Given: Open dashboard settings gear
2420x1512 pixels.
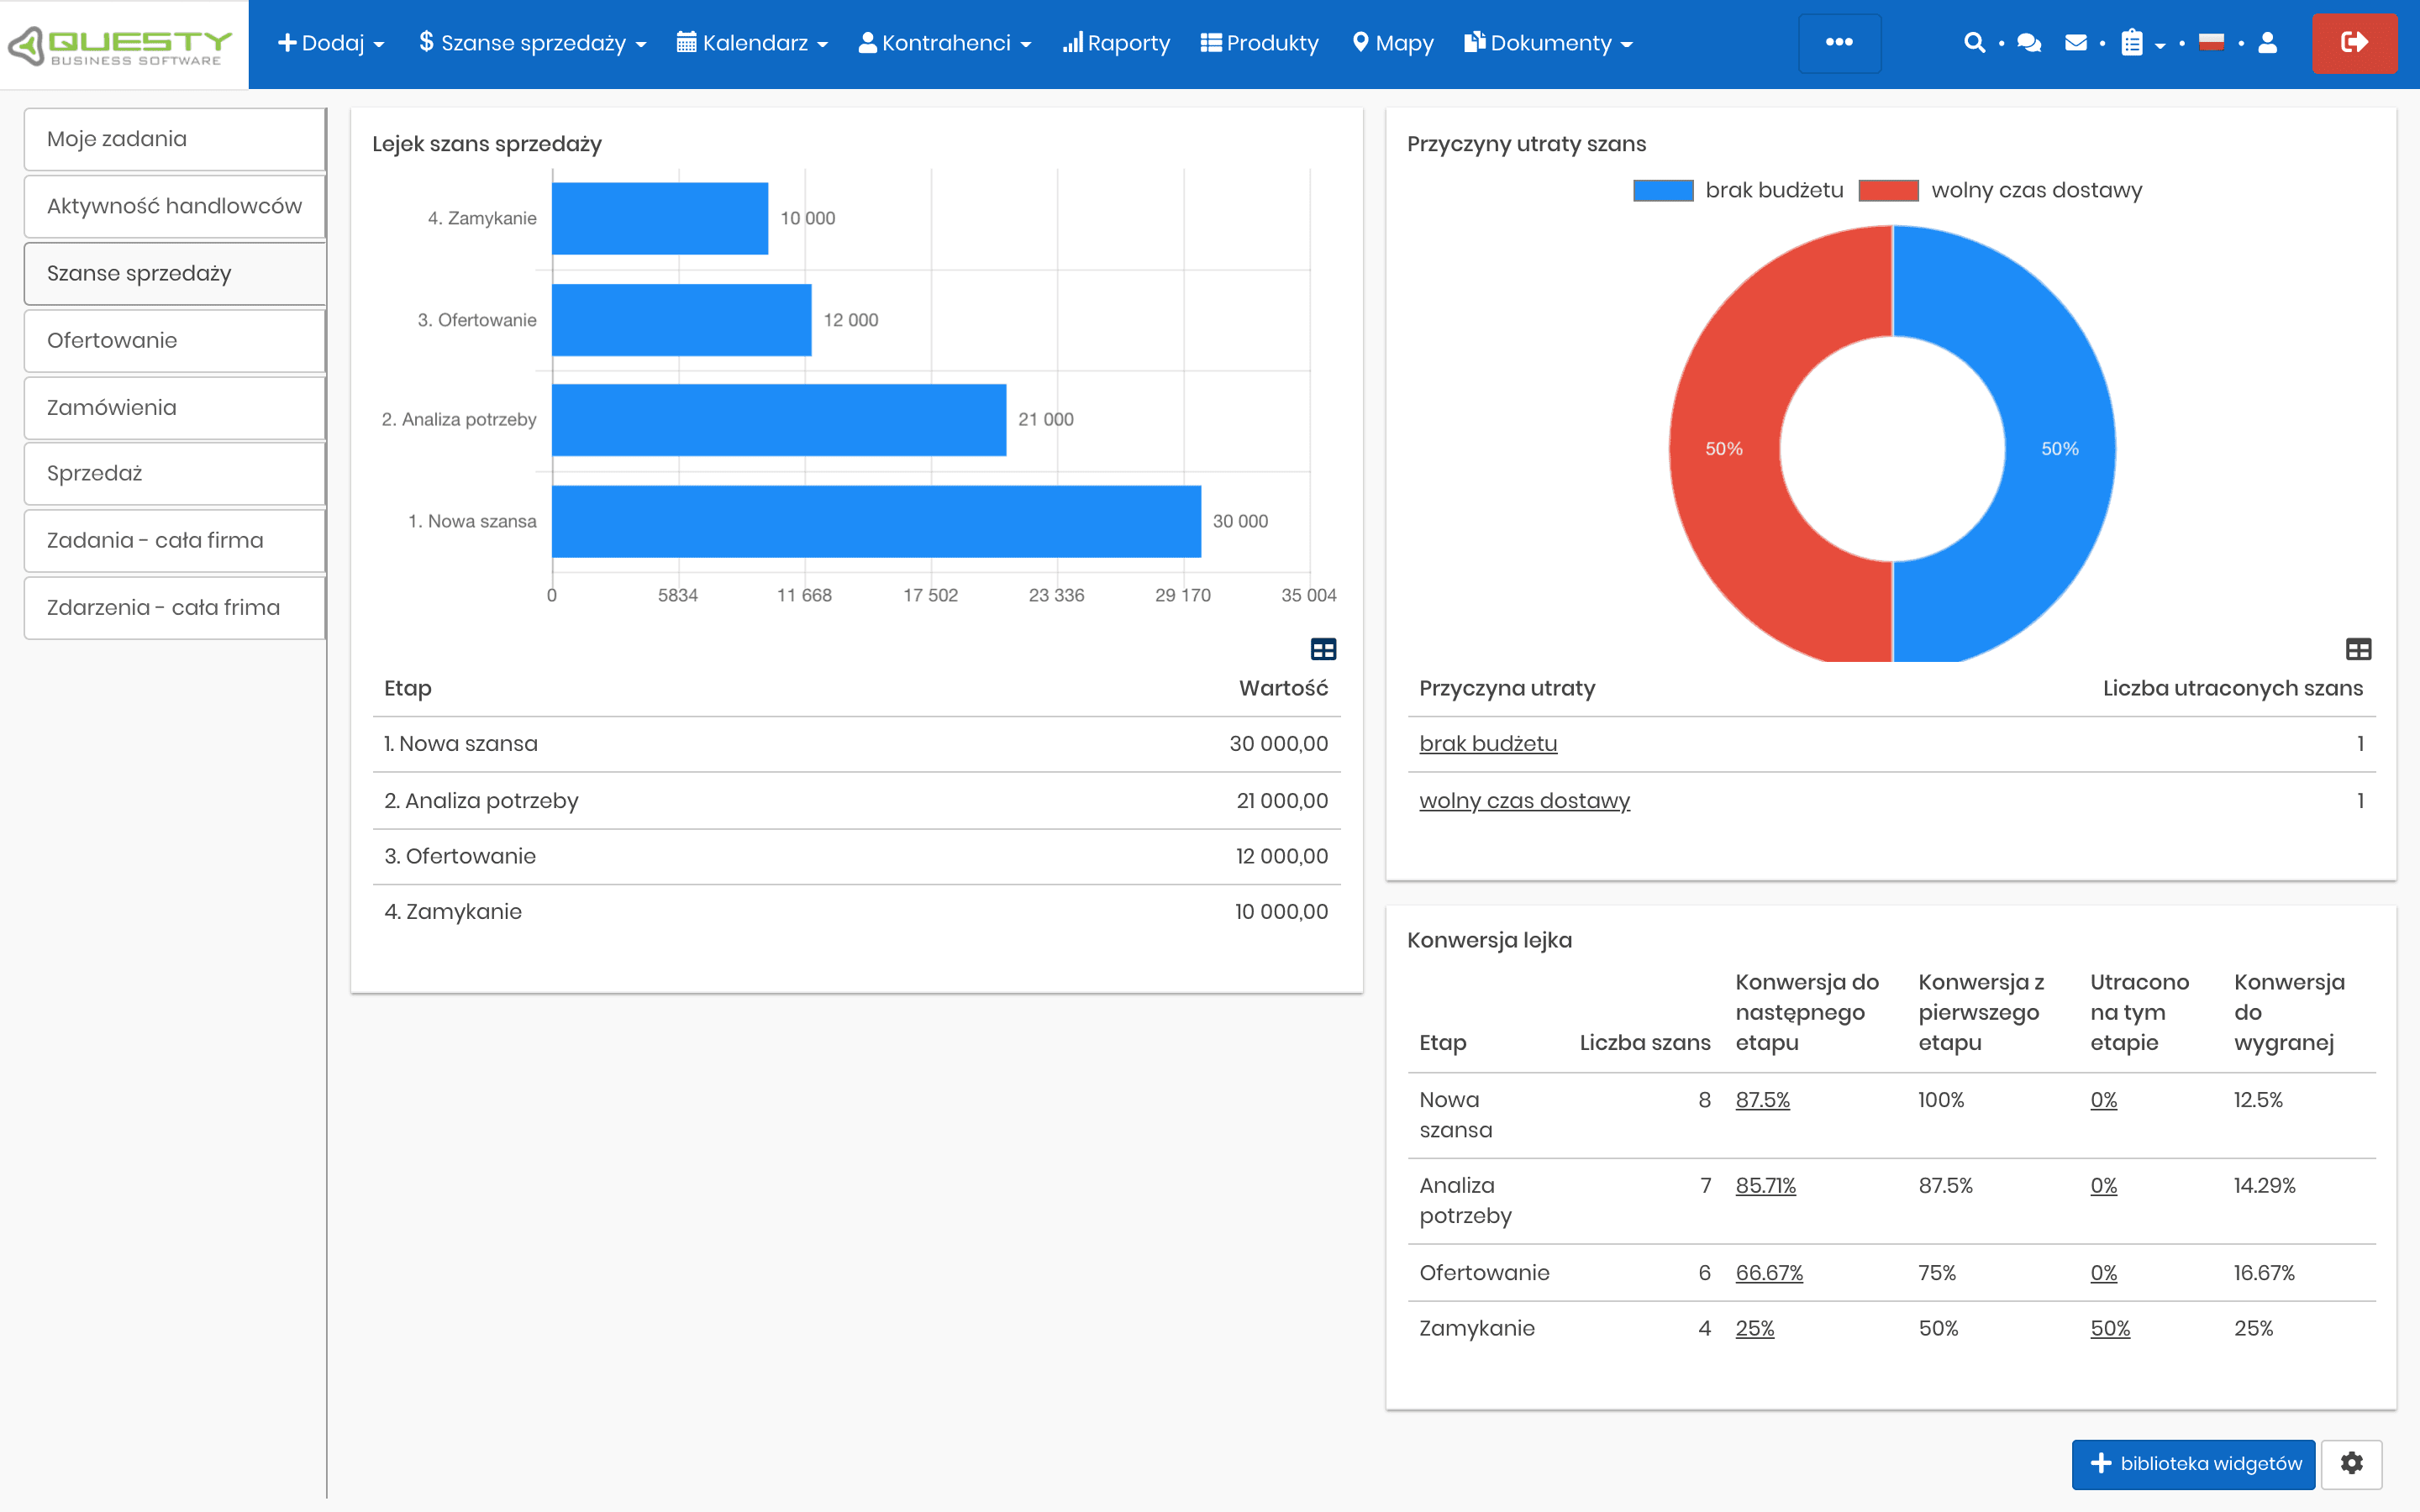Looking at the screenshot, I should [2351, 1463].
